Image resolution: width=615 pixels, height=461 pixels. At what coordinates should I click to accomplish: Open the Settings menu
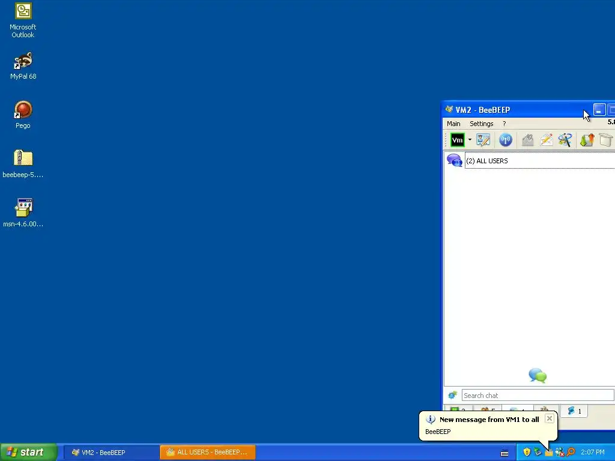481,124
